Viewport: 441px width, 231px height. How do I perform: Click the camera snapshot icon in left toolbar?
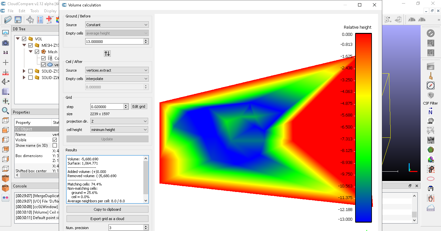(5, 43)
